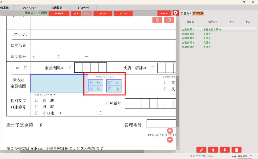Select the 手書き:日本語v3 row in the list
Viewport: 258px width, 159px height.
[x=212, y=30]
